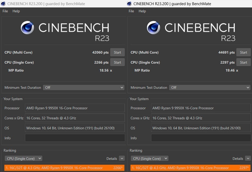
Task: Start the Multi Core test beside 44691 pts
Action: coord(244,52)
